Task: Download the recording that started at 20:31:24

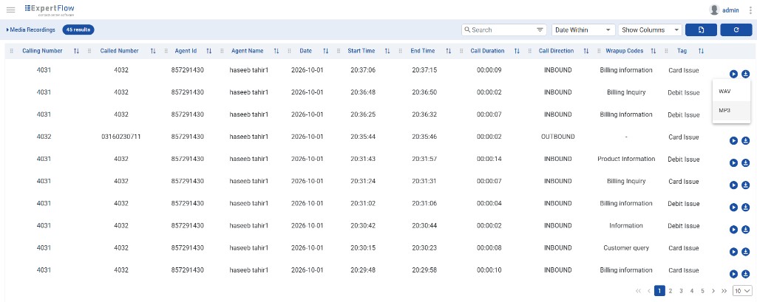Action: pyautogui.click(x=745, y=185)
